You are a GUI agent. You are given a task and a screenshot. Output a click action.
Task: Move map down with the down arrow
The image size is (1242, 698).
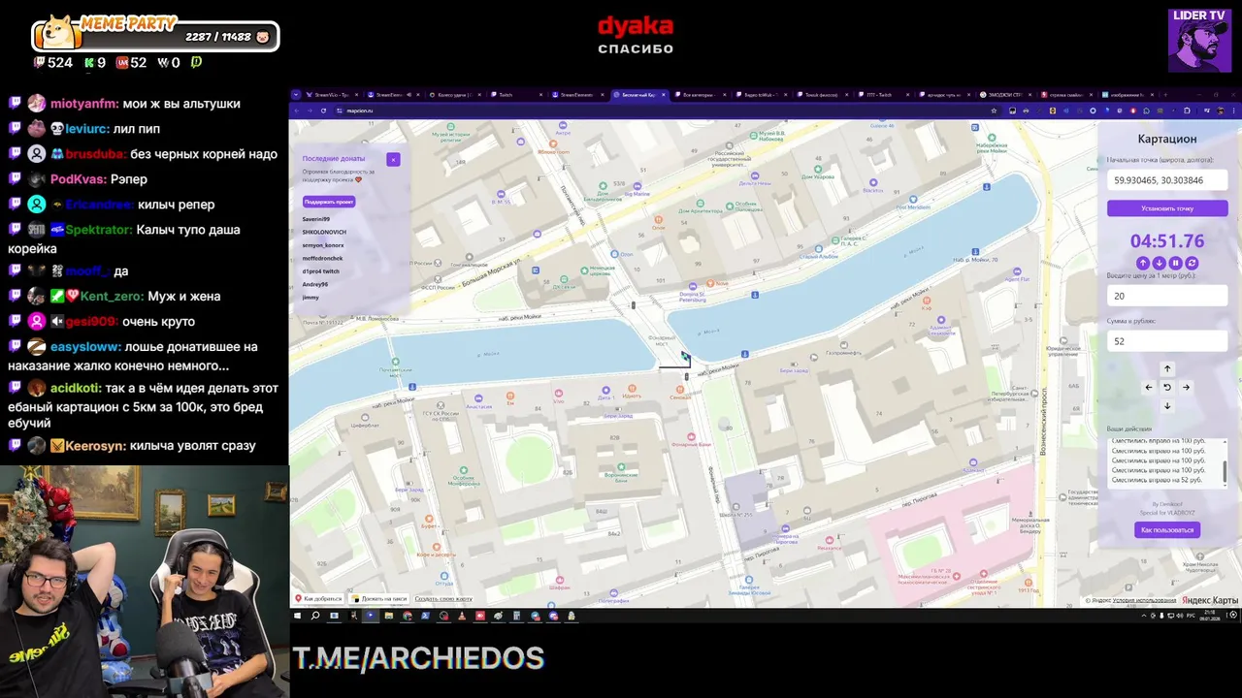click(1167, 405)
